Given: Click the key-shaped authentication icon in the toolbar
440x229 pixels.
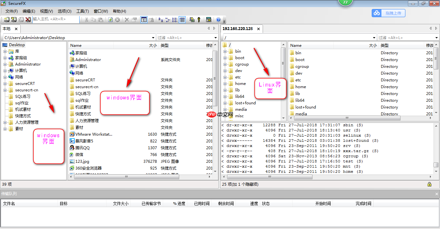Looking at the screenshot, I should coord(198,19).
